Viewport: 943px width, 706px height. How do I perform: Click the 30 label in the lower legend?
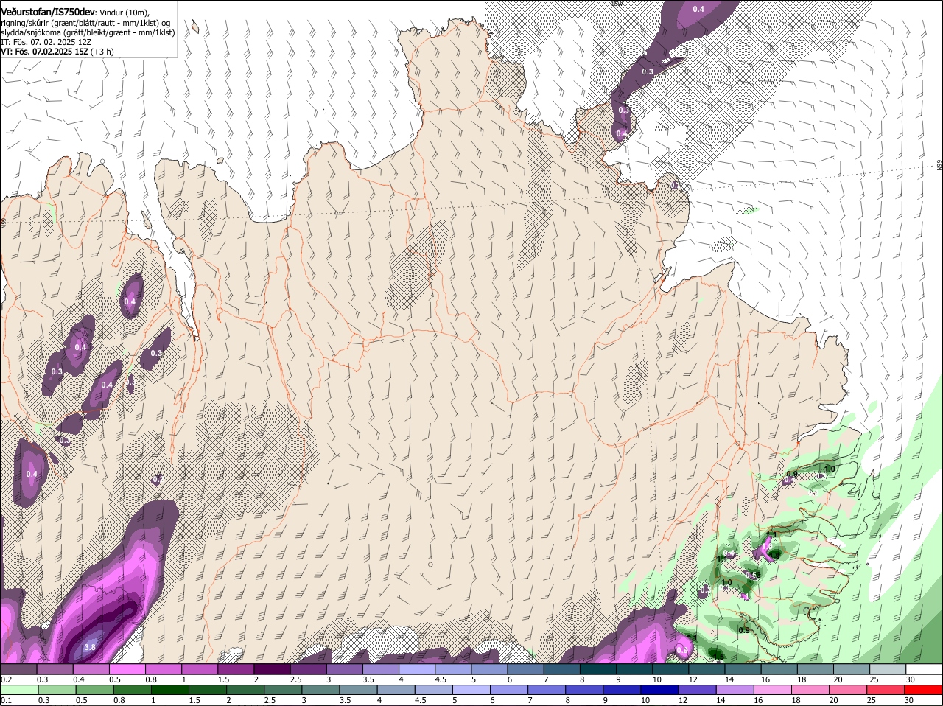tap(910, 700)
